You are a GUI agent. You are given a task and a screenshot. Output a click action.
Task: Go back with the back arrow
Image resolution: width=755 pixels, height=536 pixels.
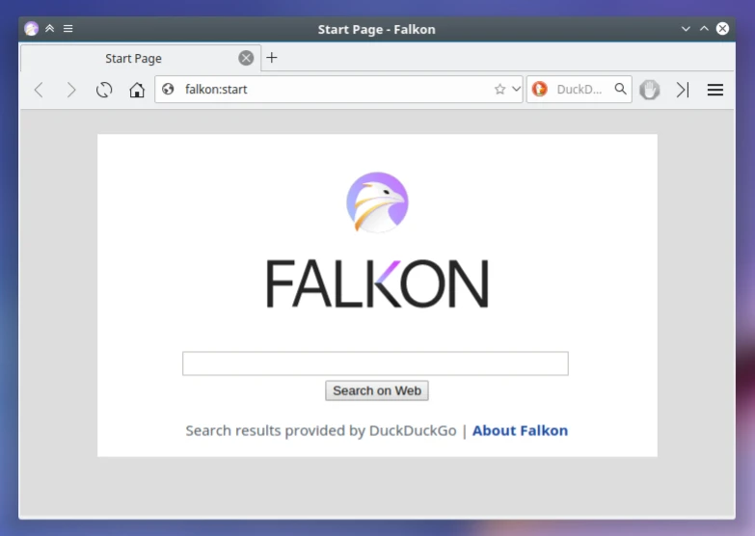tap(39, 90)
